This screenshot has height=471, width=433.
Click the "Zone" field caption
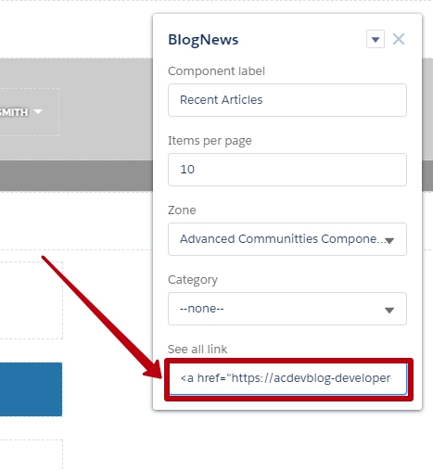point(182,210)
